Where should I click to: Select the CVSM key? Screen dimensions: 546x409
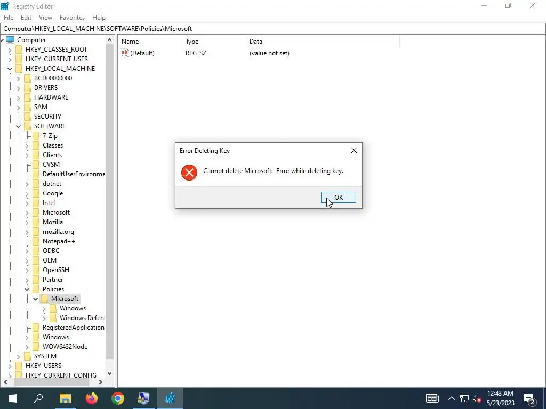(x=51, y=165)
